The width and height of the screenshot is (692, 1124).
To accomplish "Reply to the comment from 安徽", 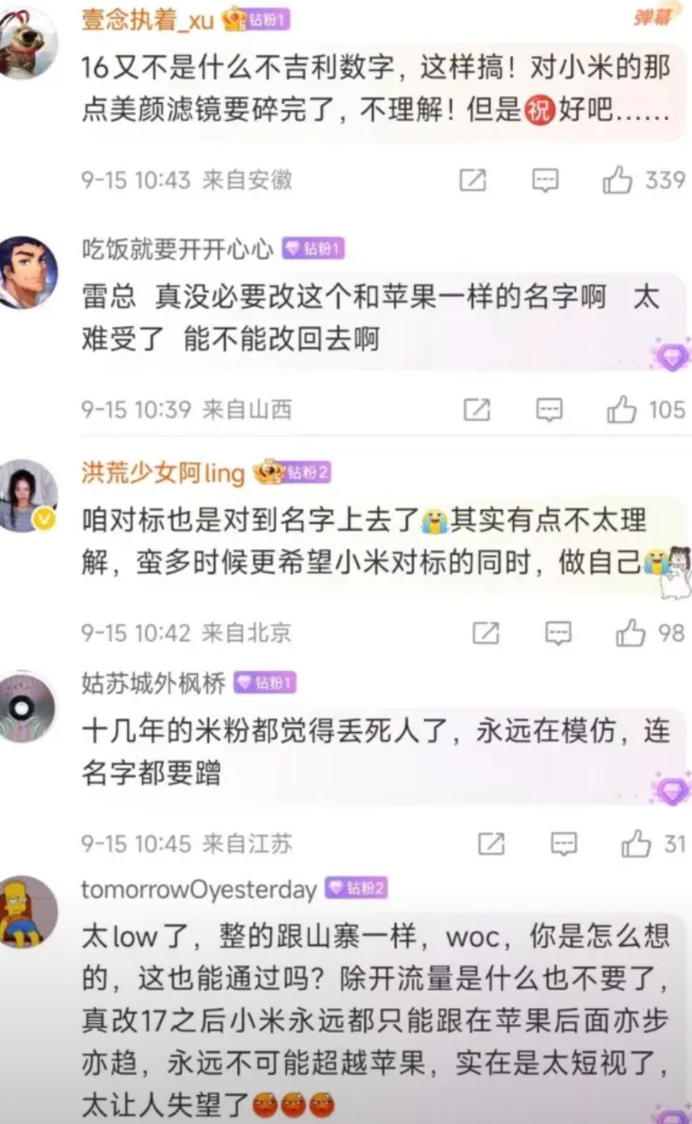I will pyautogui.click(x=545, y=181).
